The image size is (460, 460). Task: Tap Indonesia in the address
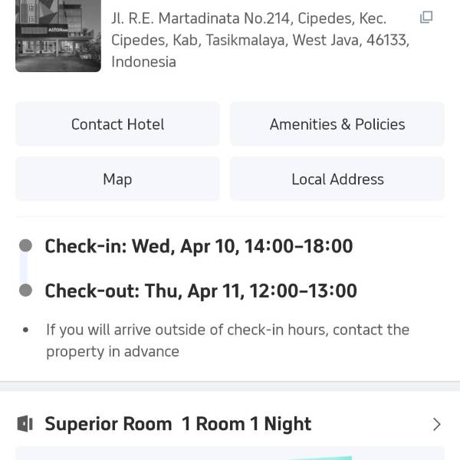coord(143,62)
